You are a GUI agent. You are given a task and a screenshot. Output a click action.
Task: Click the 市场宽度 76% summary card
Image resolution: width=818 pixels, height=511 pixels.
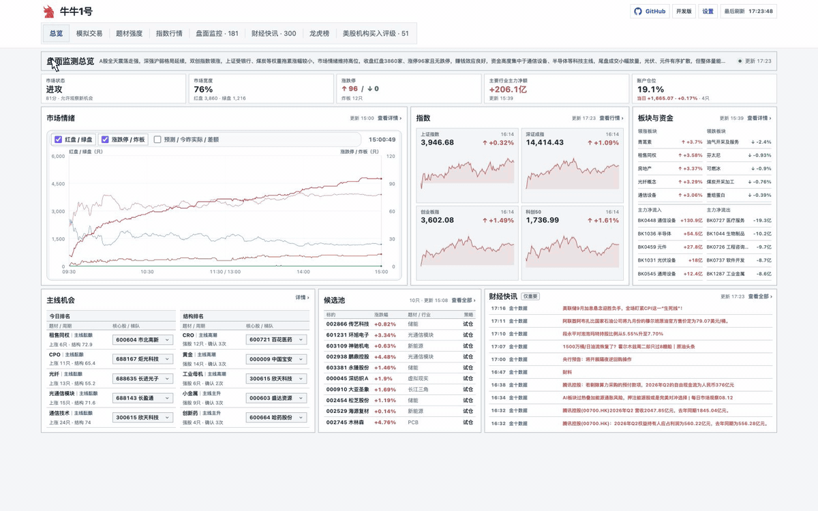(x=261, y=89)
